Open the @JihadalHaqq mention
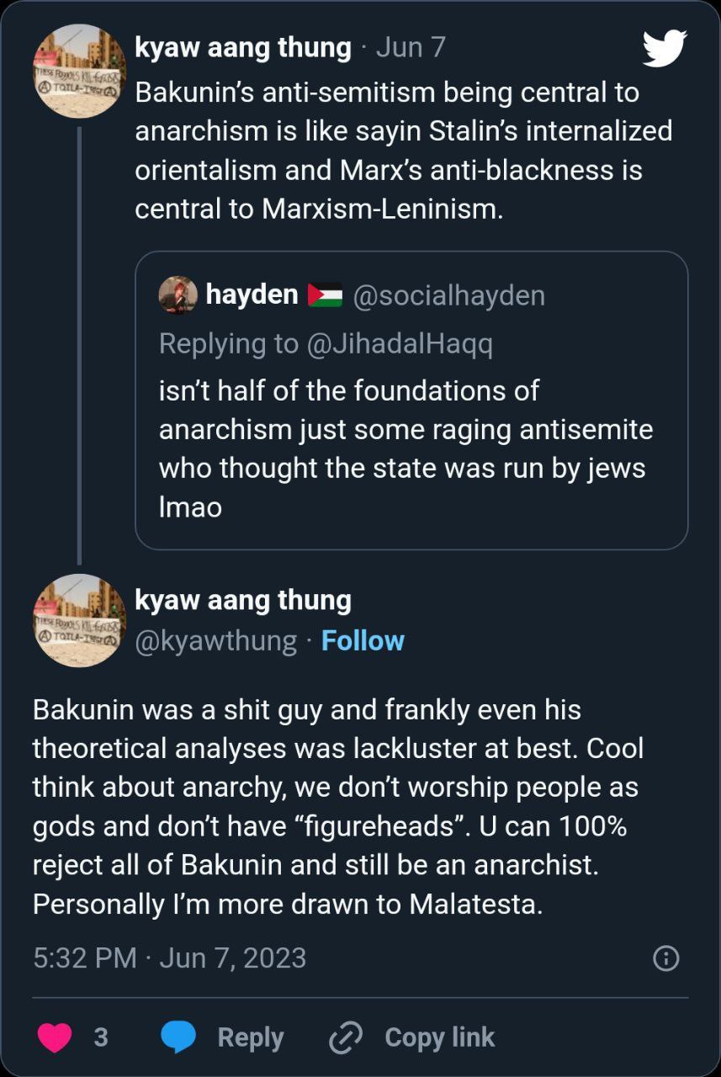The width and height of the screenshot is (721, 1077). tap(400, 343)
